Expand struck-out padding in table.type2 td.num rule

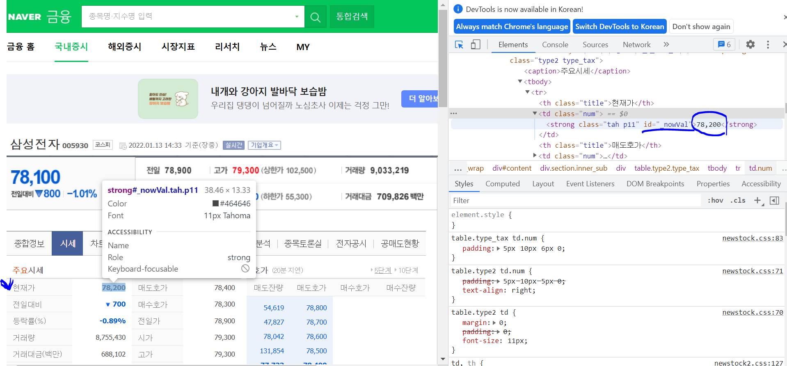click(x=498, y=281)
